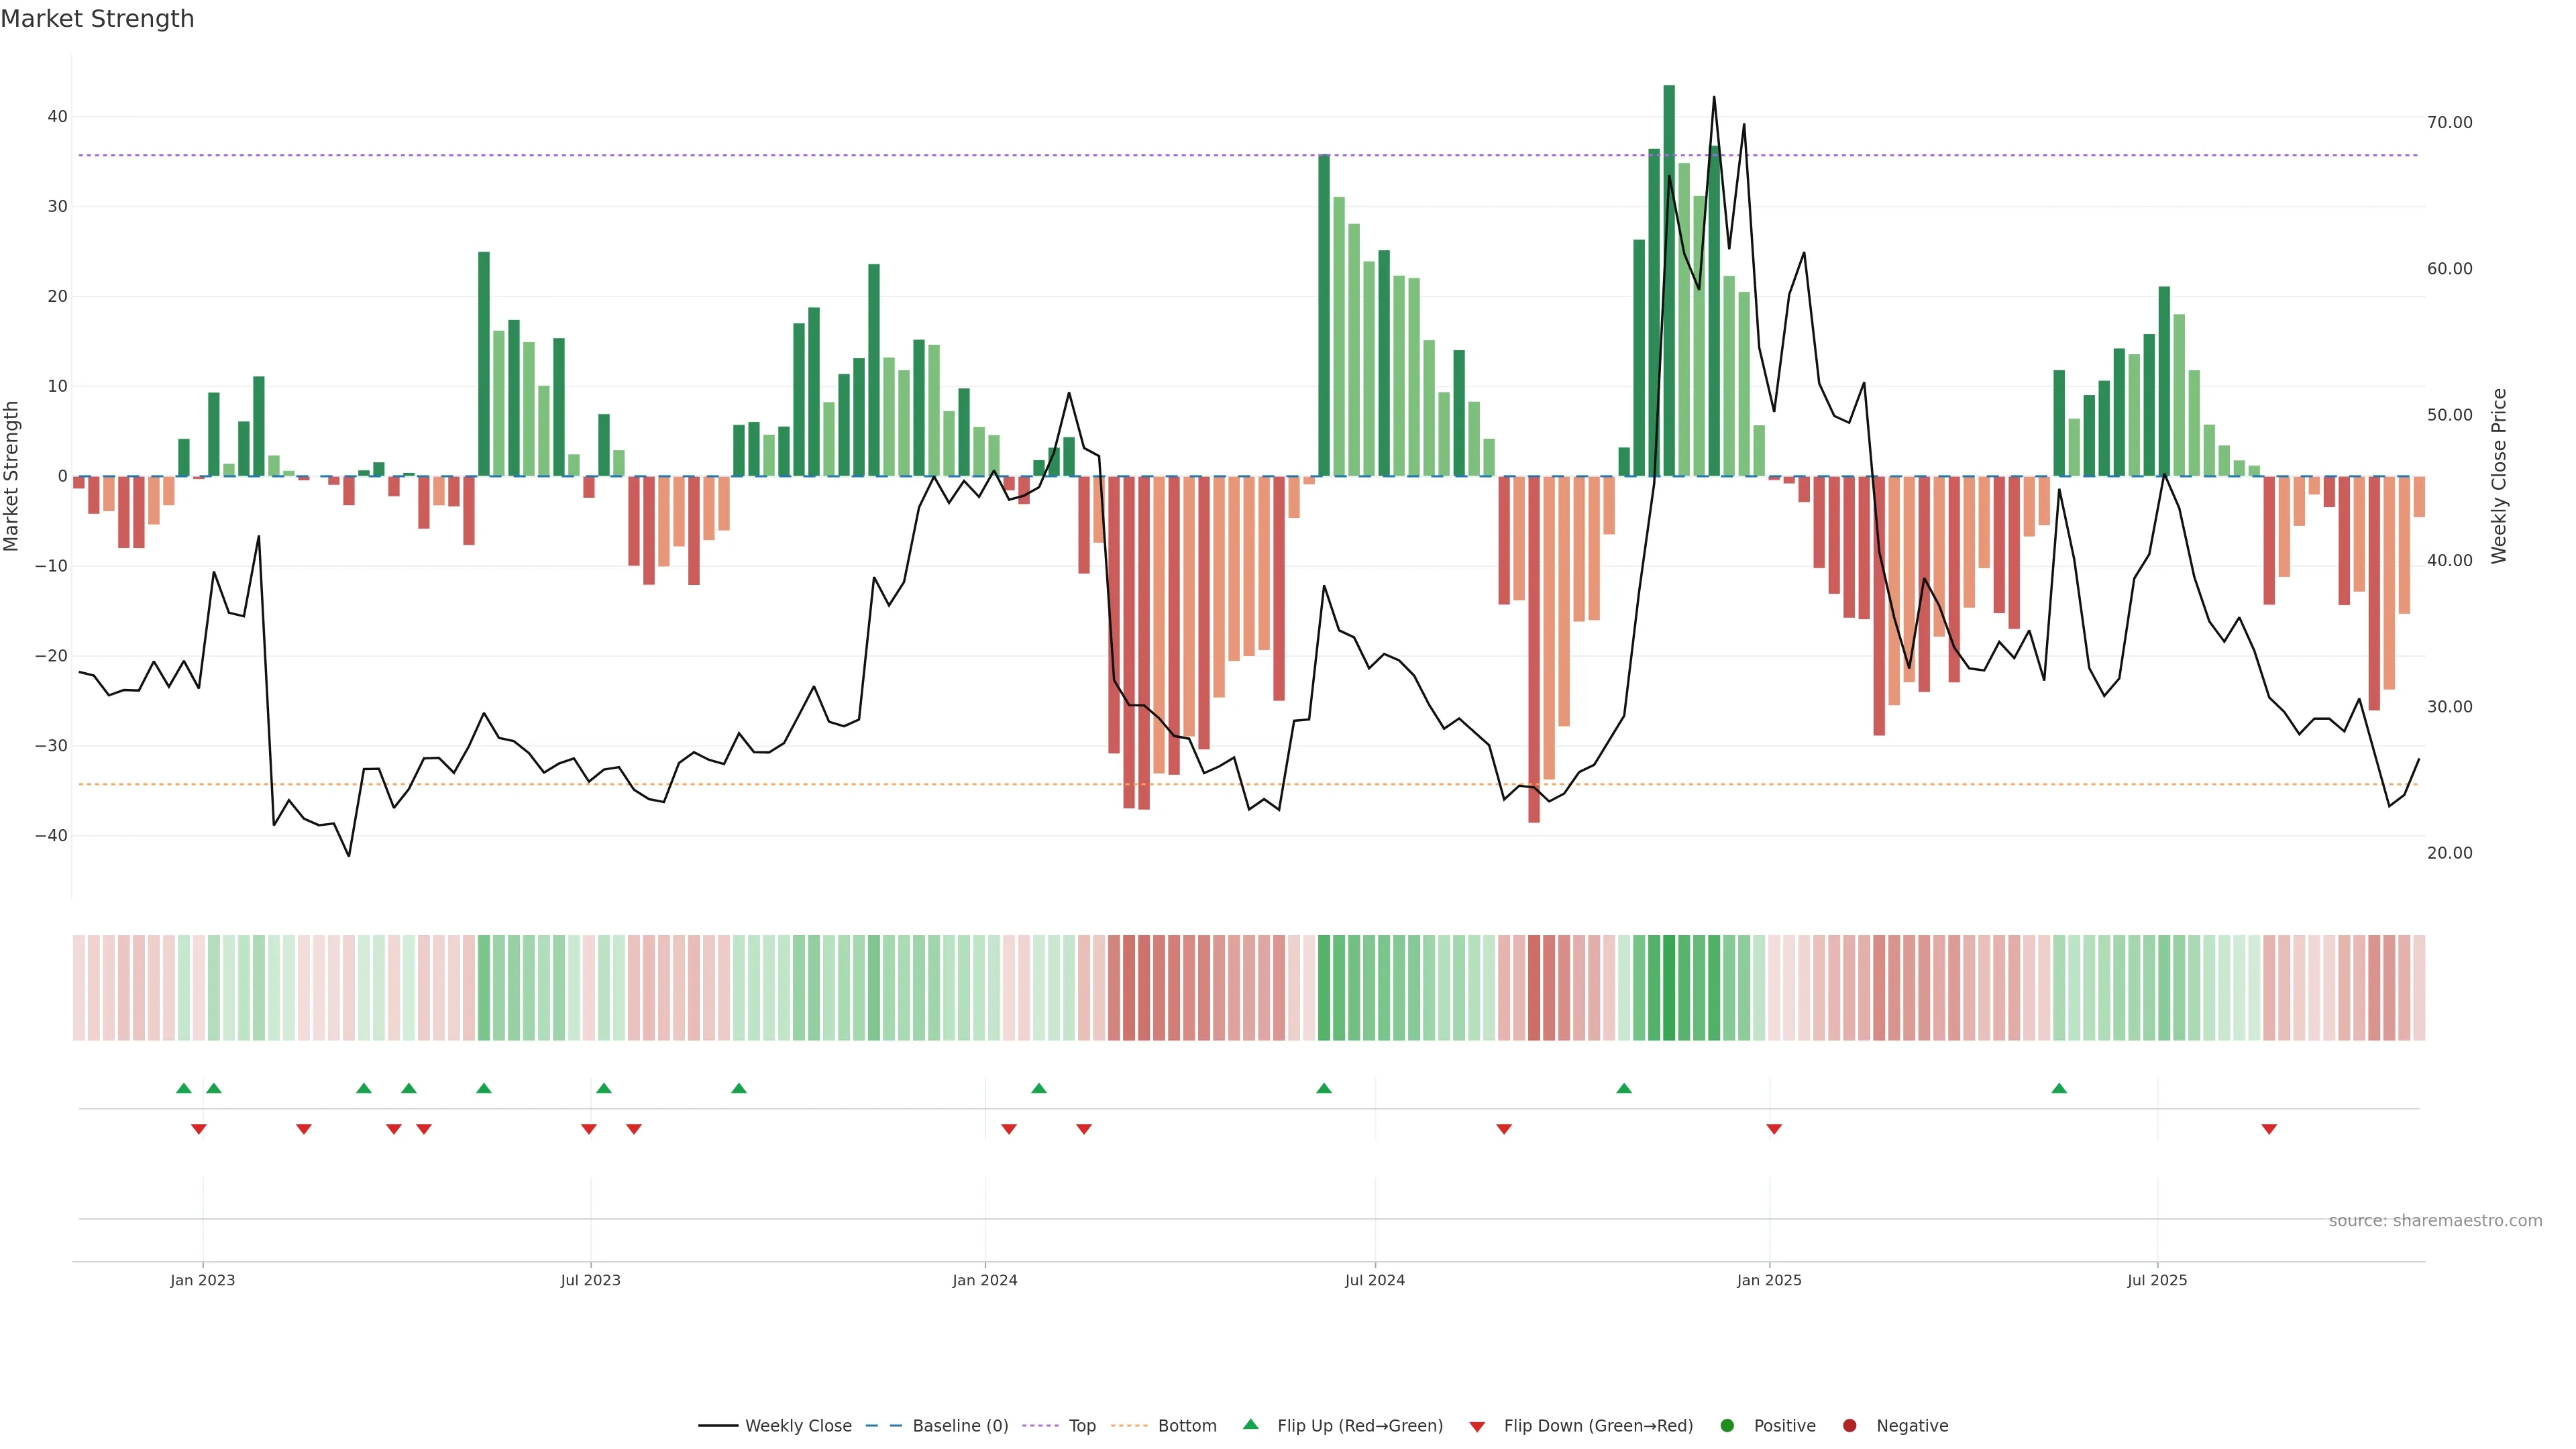Screen dimensions: 2576x1449
Task: Click the Weekly Close Price axis title
Action: (2499, 476)
